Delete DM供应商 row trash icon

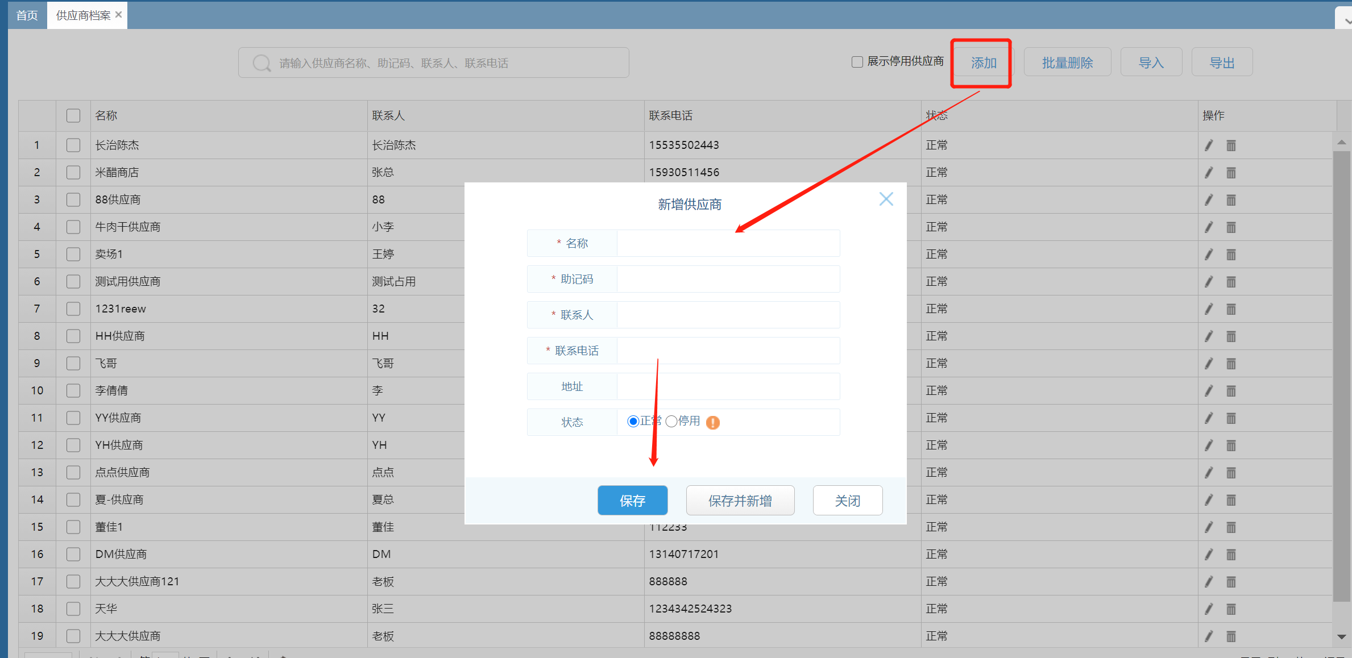(1231, 555)
